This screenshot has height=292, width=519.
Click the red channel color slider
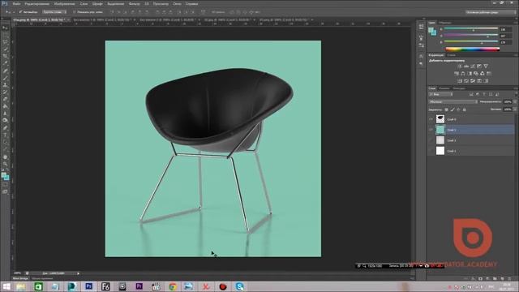tap(470, 29)
